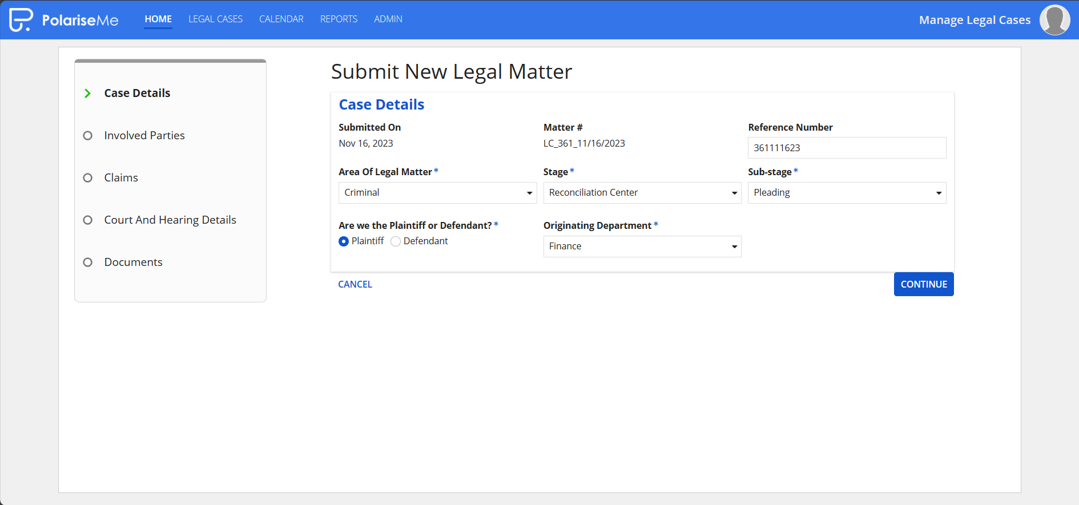The height and width of the screenshot is (505, 1079).
Task: Expand the Area Of Legal Matter dropdown
Action: click(x=437, y=193)
